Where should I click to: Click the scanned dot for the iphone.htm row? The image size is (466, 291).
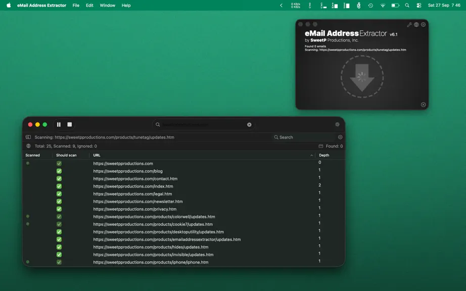(x=28, y=262)
